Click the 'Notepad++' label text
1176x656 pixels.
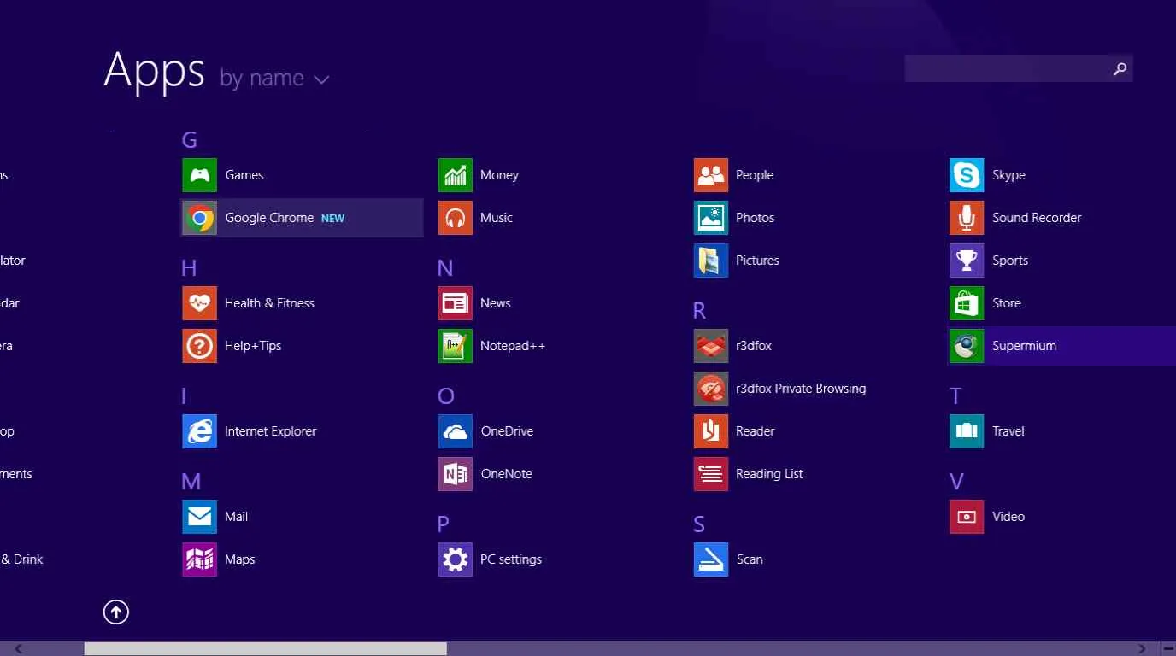513,346
